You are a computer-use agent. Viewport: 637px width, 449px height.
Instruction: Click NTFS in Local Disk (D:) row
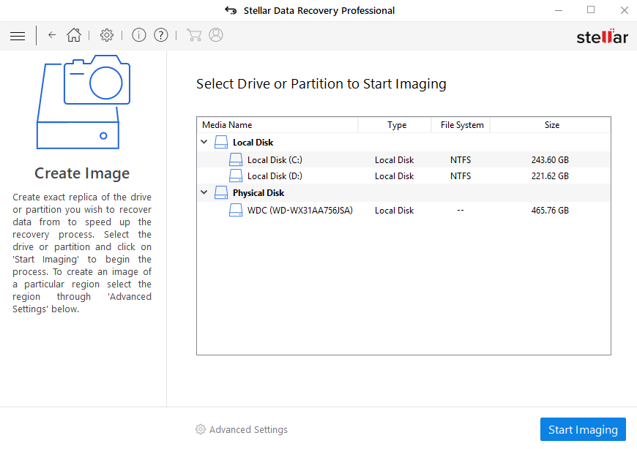tap(461, 176)
